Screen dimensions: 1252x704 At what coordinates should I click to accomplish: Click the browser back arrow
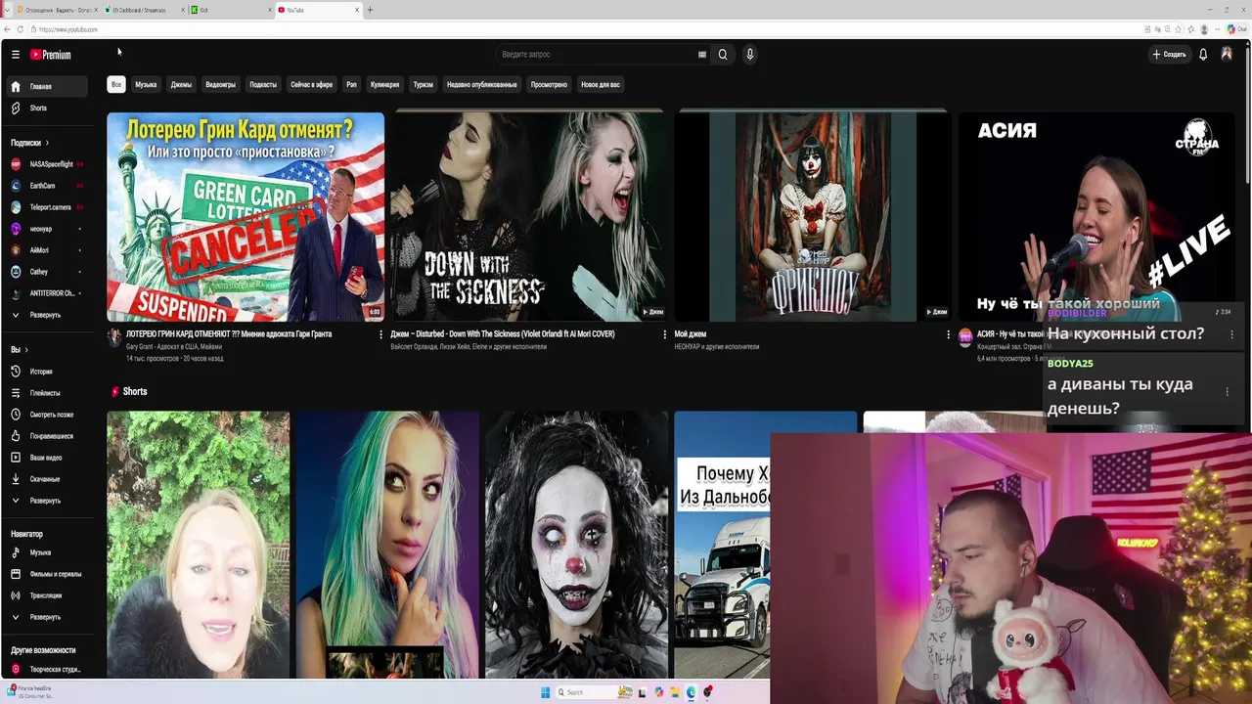[7, 29]
